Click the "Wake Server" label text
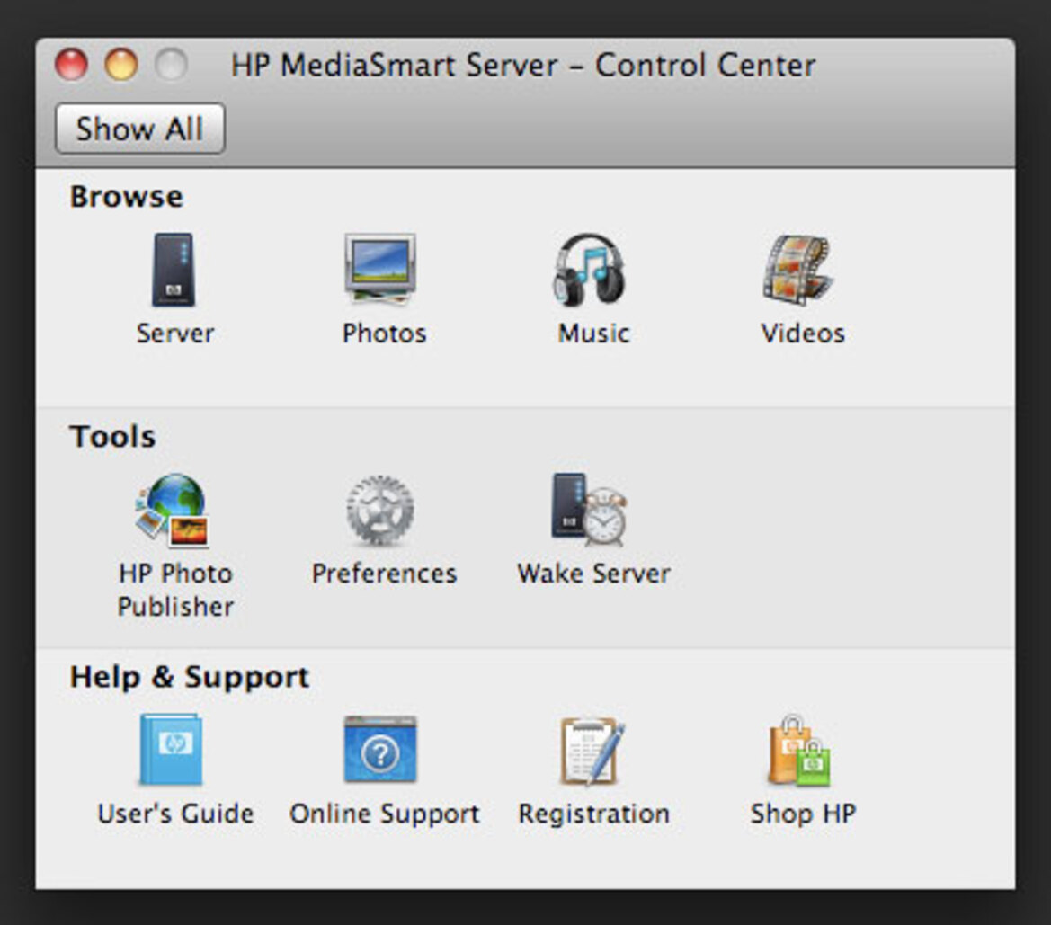The width and height of the screenshot is (1051, 925). (594, 574)
